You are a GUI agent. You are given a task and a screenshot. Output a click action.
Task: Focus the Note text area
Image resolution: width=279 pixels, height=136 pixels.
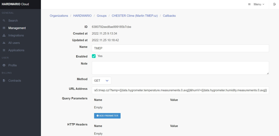[180, 68]
